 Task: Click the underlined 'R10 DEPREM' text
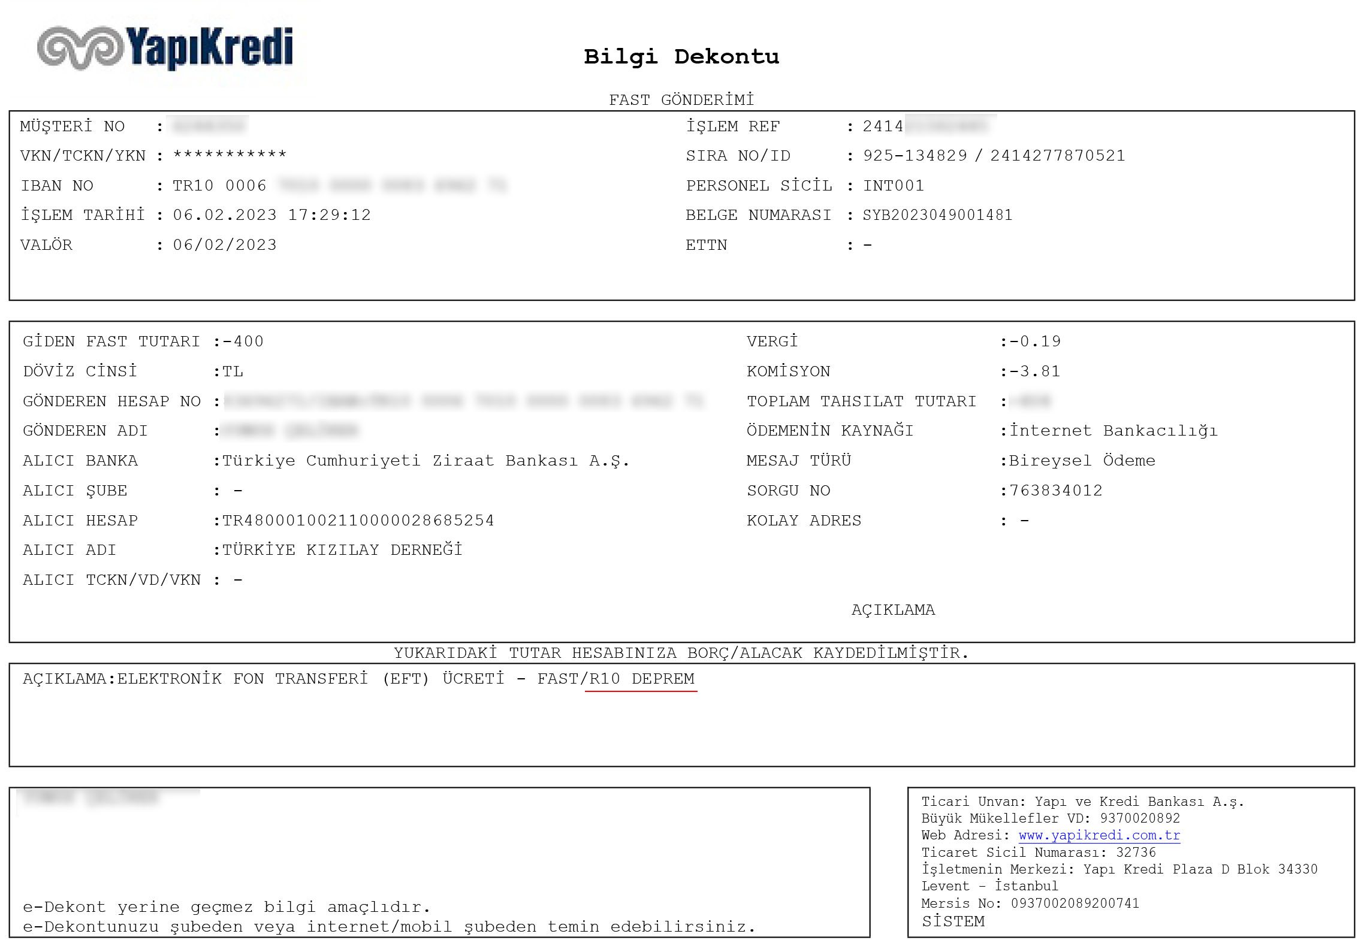641,679
